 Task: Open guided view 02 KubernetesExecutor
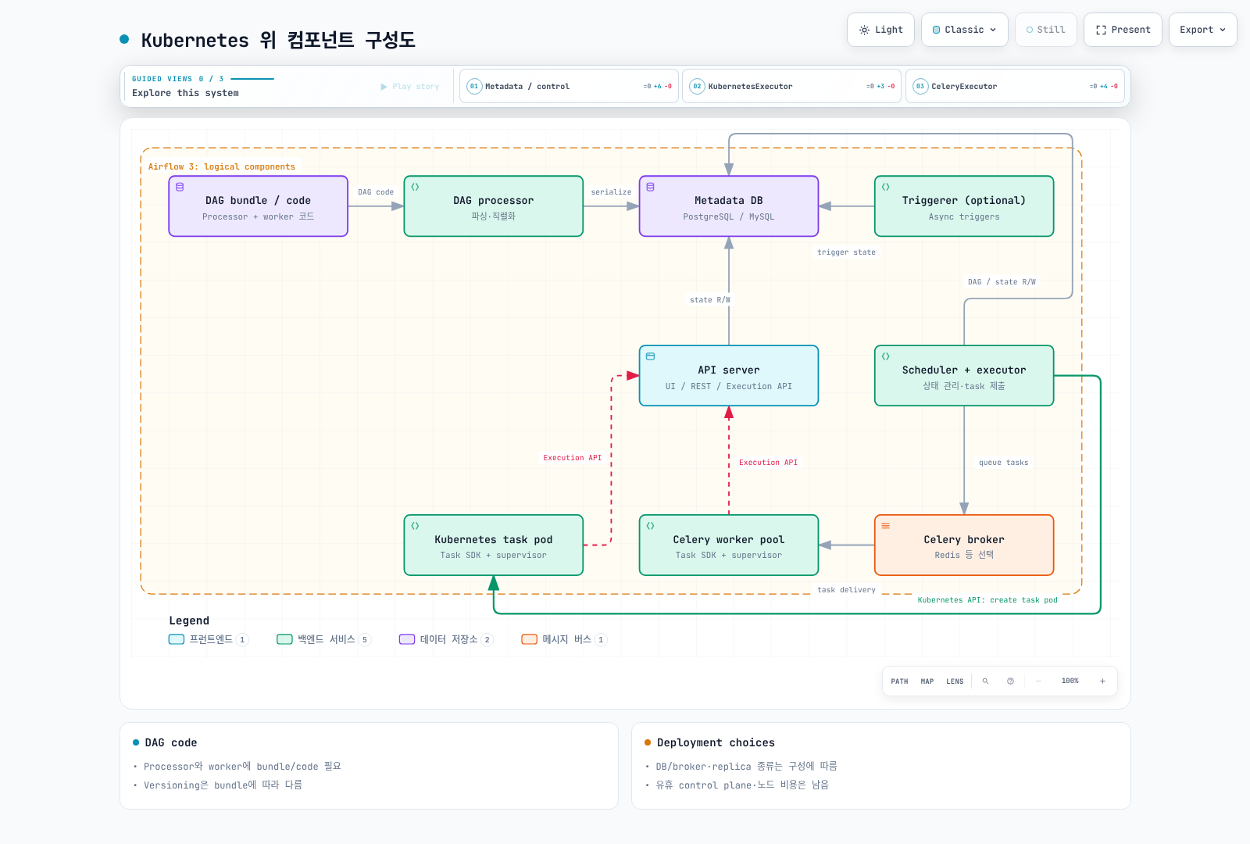click(792, 86)
